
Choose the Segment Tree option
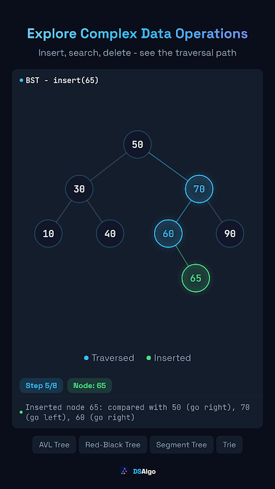(x=182, y=445)
